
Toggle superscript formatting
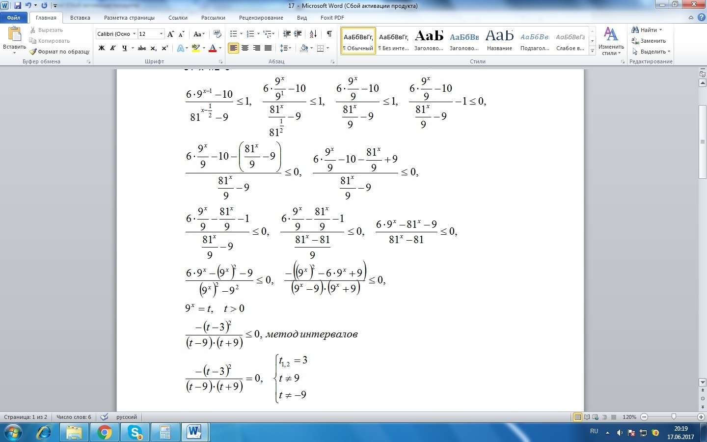[x=164, y=48]
